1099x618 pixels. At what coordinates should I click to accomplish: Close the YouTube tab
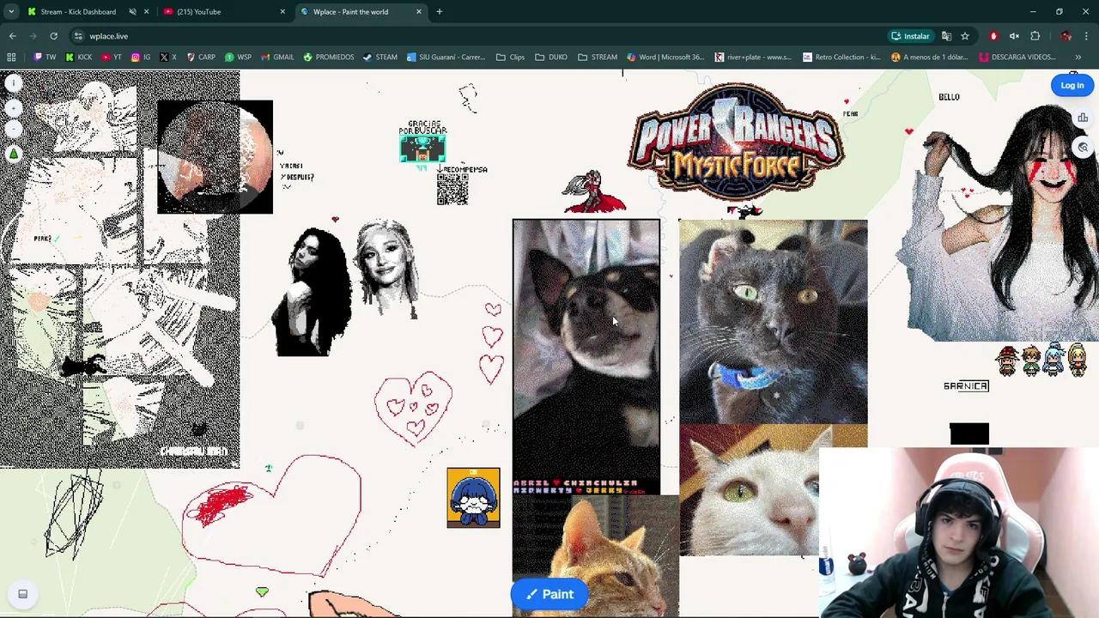point(282,12)
